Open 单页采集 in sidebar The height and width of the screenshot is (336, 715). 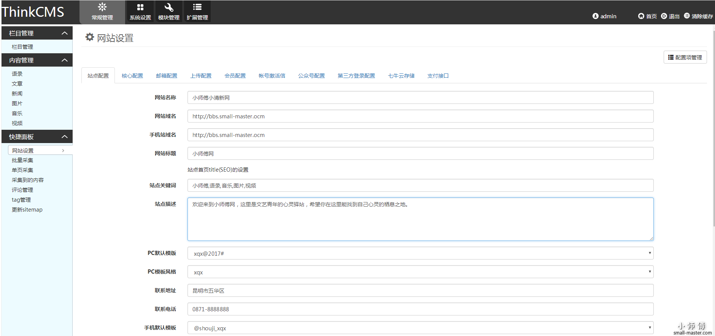(22, 170)
